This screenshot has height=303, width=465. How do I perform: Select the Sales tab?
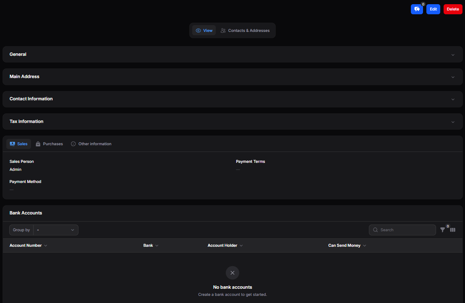pyautogui.click(x=19, y=144)
